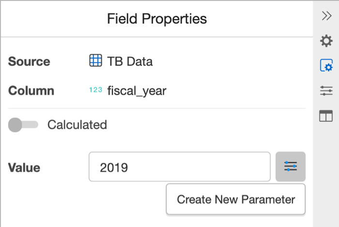Choose Create New Parameter
This screenshot has width=339, height=227.
pyautogui.click(x=236, y=199)
